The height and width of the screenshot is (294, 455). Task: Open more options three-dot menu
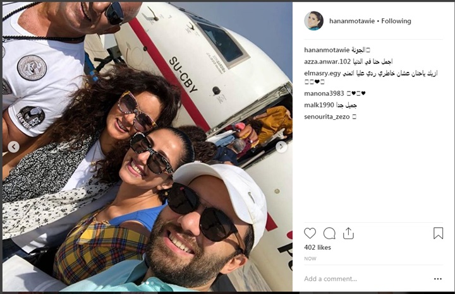click(x=437, y=279)
